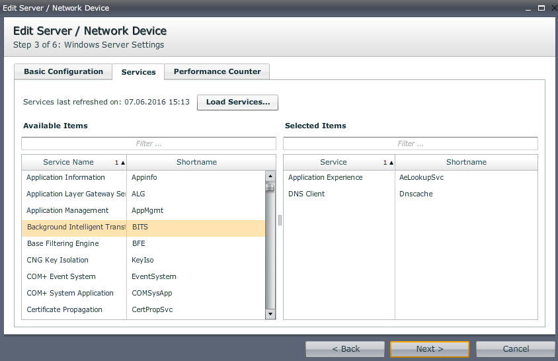558x361 pixels.
Task: Click scroll down arrow in available services list
Action: point(270,314)
